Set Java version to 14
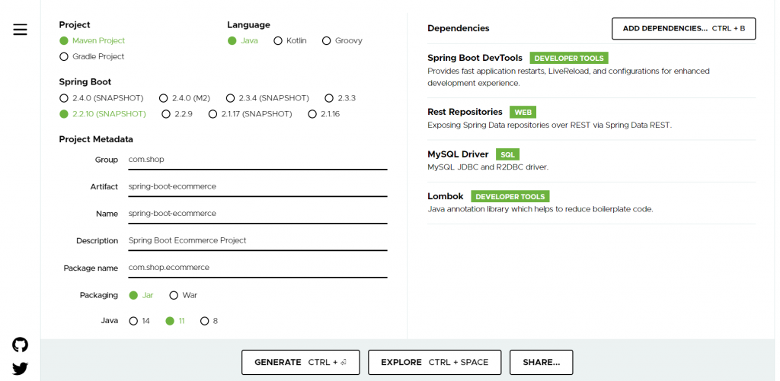780x381 pixels. [x=133, y=321]
